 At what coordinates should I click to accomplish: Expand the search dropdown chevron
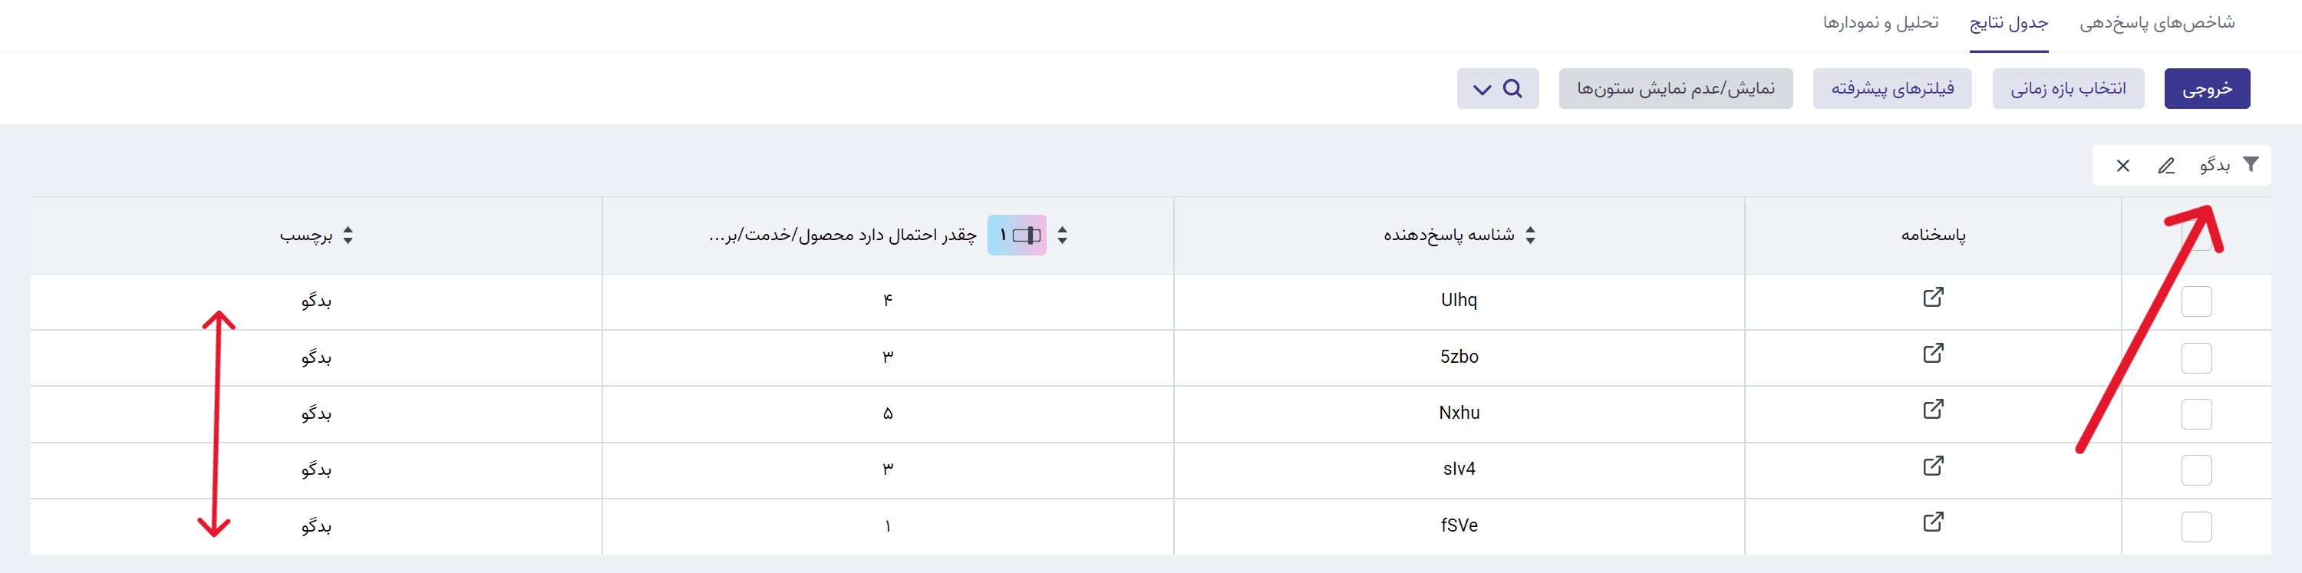(1482, 90)
